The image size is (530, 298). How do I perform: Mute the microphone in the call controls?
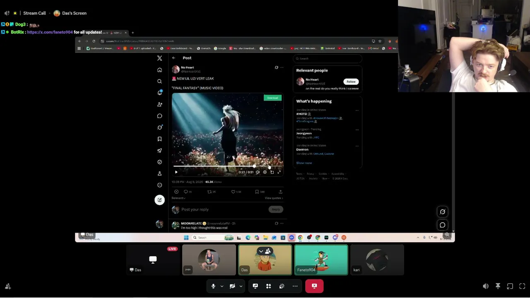213,286
